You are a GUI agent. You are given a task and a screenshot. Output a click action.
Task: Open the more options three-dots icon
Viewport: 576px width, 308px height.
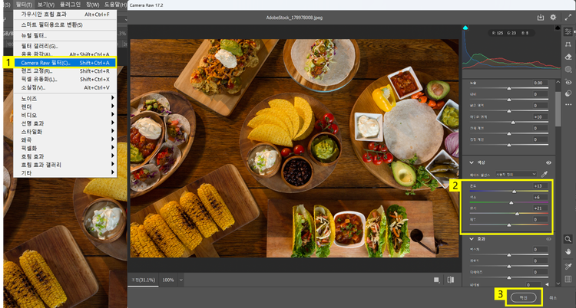pyautogui.click(x=568, y=105)
